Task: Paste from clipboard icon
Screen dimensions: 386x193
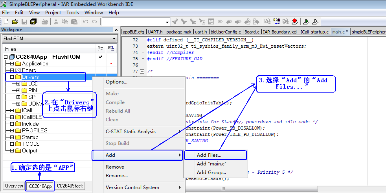Action: (74, 22)
